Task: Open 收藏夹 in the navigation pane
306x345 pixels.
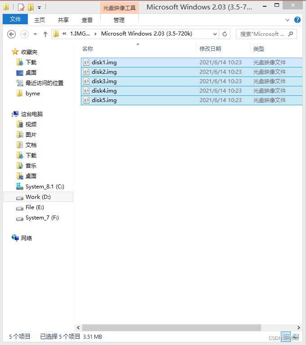Action: pos(29,52)
